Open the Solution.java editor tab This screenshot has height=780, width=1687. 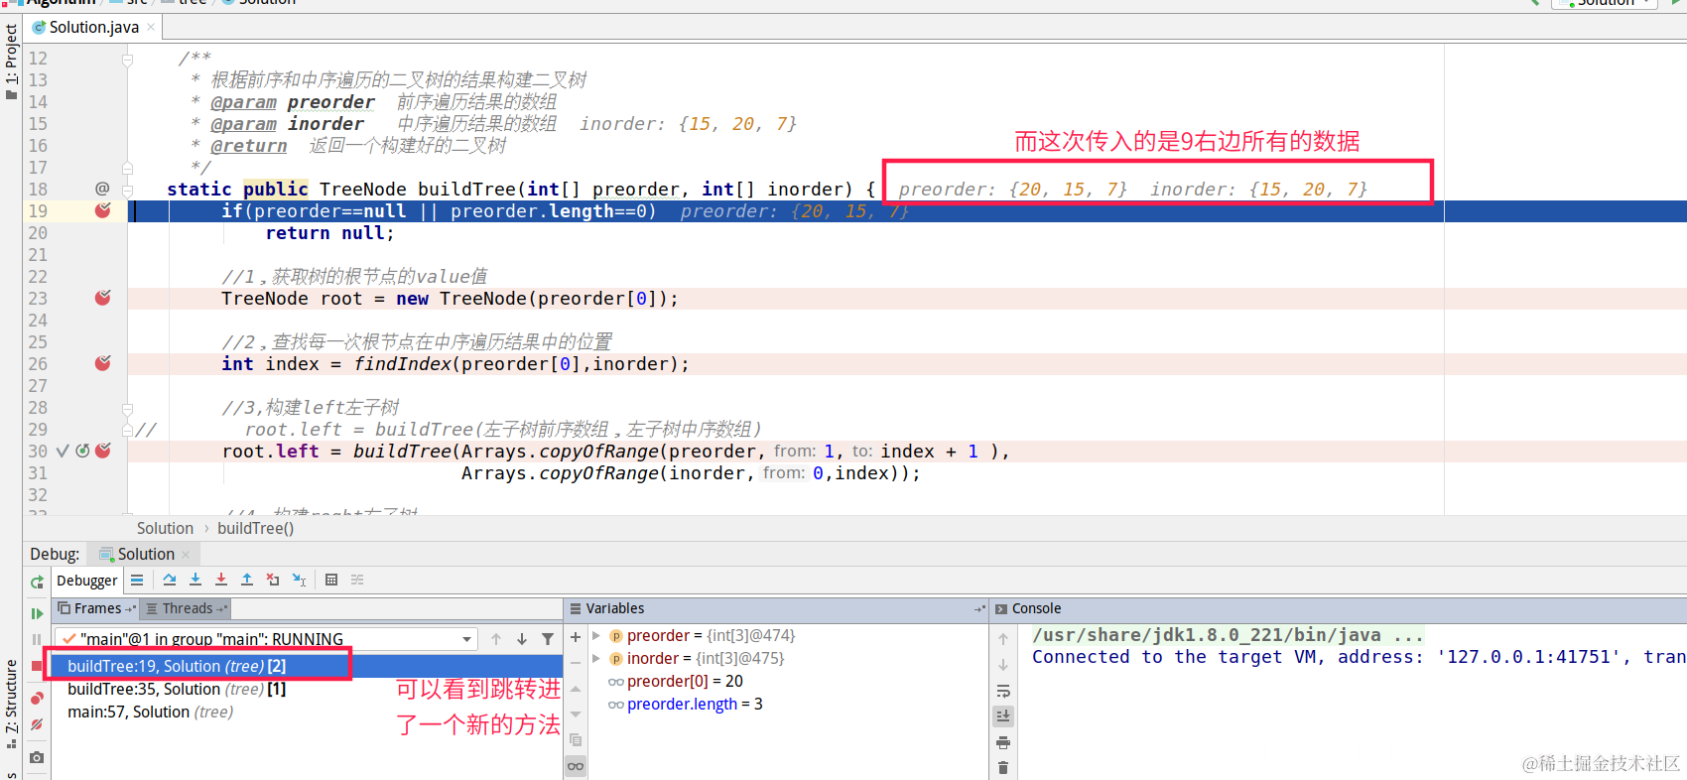coord(93,27)
